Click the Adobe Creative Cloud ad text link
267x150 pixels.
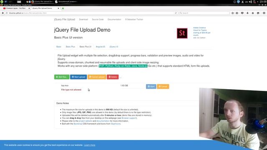click(x=202, y=31)
